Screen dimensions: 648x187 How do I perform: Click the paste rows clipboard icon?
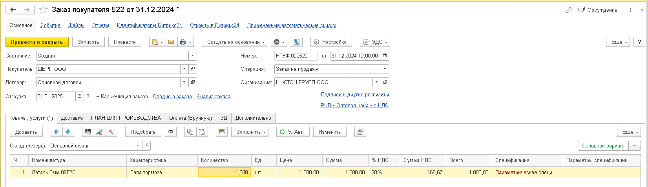pos(202,132)
